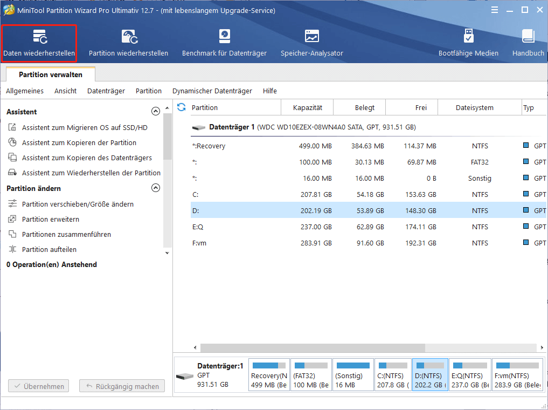Viewport: 548px width, 410px height.
Task: Collapse the Partition ändern section
Action: 156,188
